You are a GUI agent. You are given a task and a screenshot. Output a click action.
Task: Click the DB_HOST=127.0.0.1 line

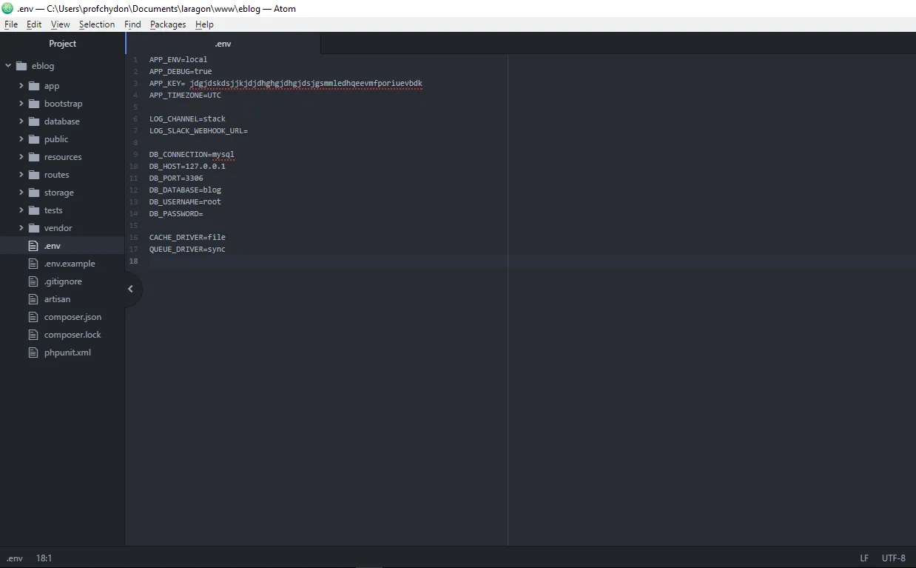pyautogui.click(x=187, y=166)
